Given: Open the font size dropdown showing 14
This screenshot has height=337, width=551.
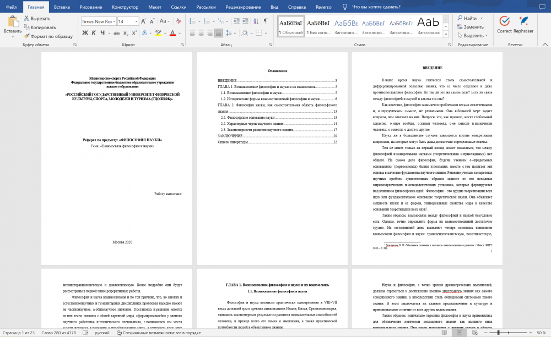Looking at the screenshot, I should (136, 21).
